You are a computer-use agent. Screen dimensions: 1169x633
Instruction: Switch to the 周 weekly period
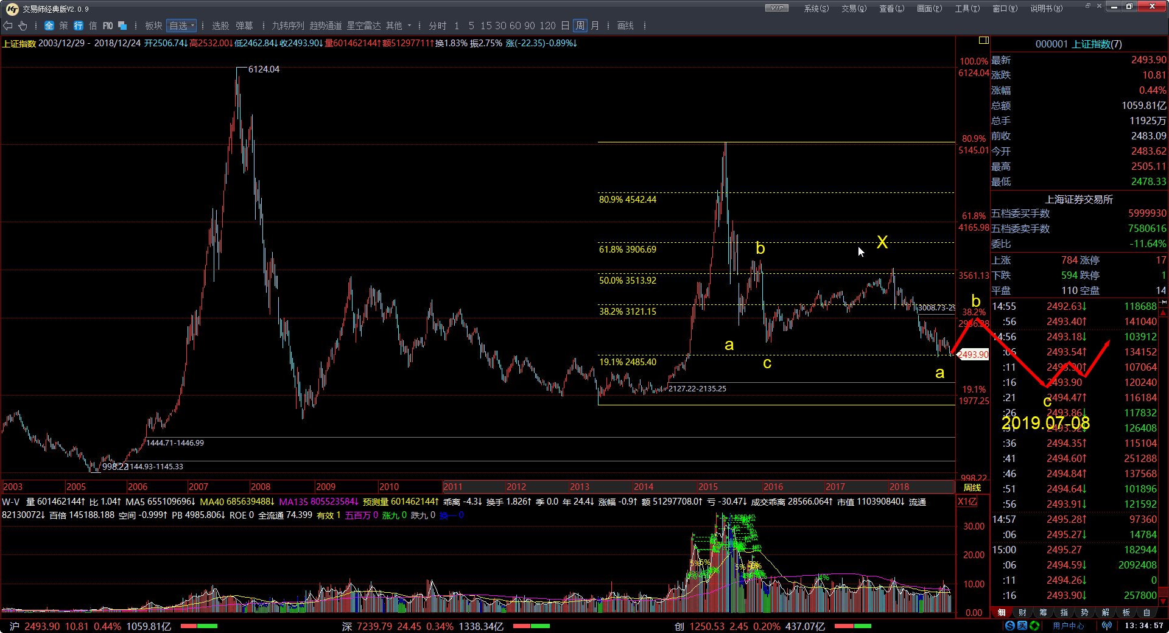(580, 26)
